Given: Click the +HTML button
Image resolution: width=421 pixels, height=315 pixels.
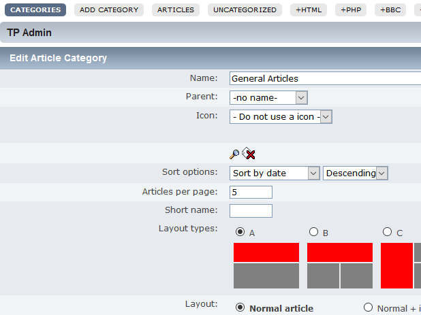Looking at the screenshot, I should tap(309, 10).
